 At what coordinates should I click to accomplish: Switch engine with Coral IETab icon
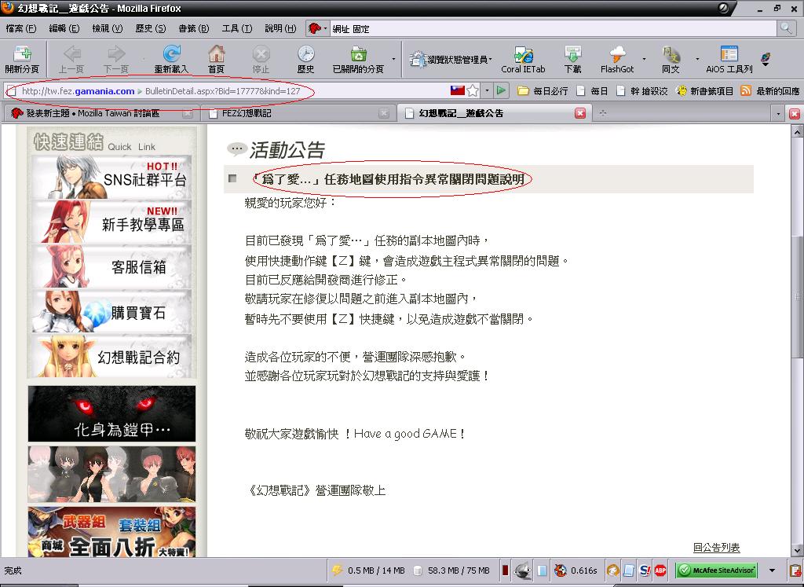click(523, 58)
